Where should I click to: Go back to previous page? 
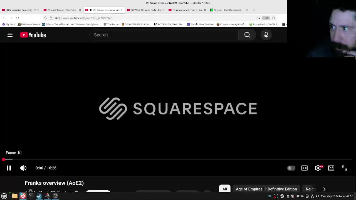click(4, 18)
